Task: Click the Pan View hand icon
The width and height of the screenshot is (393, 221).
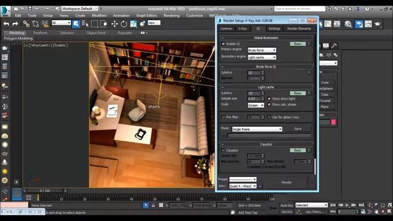Action: 376,211
